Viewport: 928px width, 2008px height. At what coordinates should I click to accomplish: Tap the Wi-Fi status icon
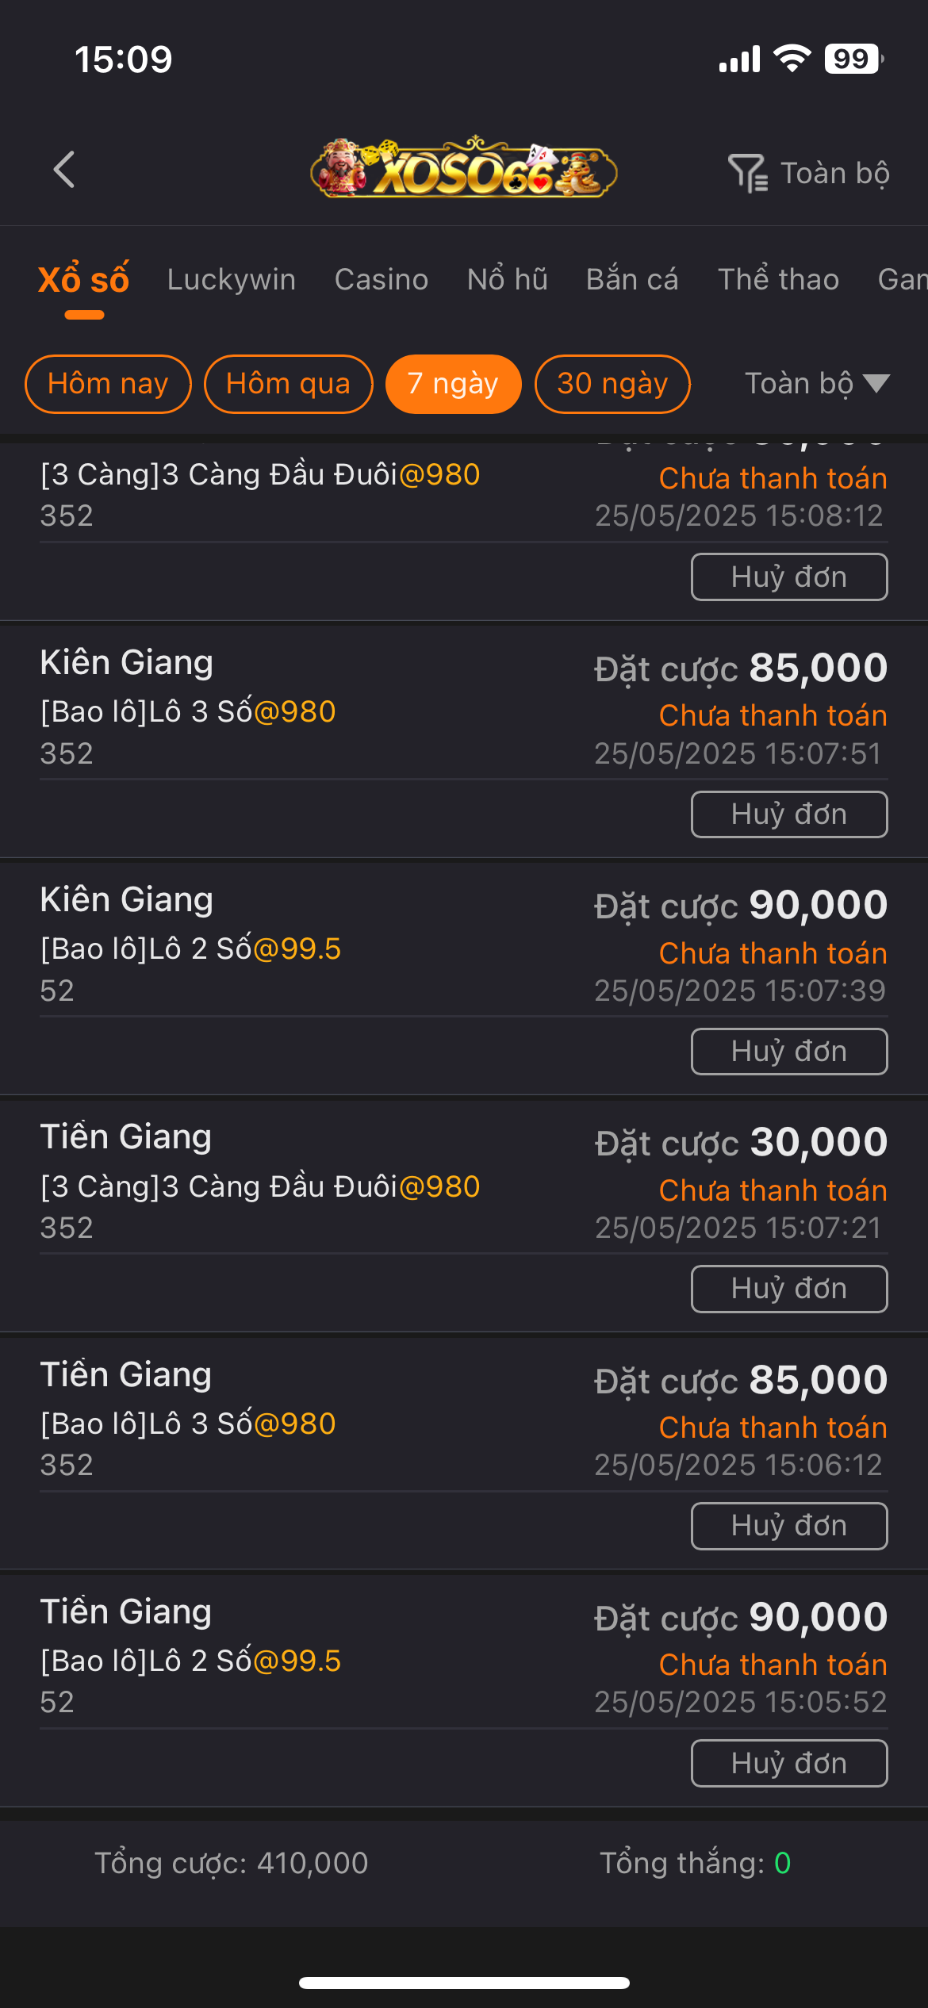click(792, 59)
